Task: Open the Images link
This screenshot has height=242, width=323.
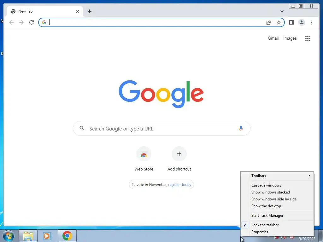Action: coord(290,38)
